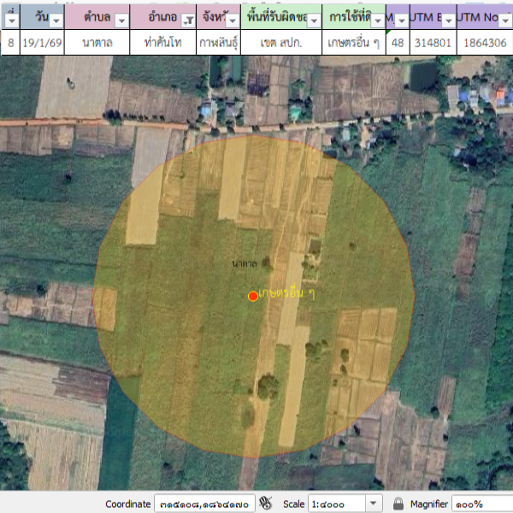
Task: Open filter dropdown for พื้นที่รับผิดชอบ column
Action: [x=314, y=20]
